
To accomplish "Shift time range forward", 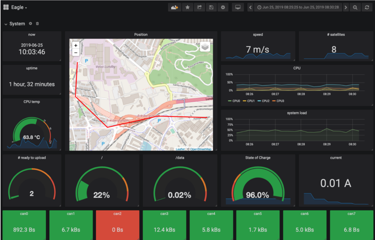I will pyautogui.click(x=346, y=7).
